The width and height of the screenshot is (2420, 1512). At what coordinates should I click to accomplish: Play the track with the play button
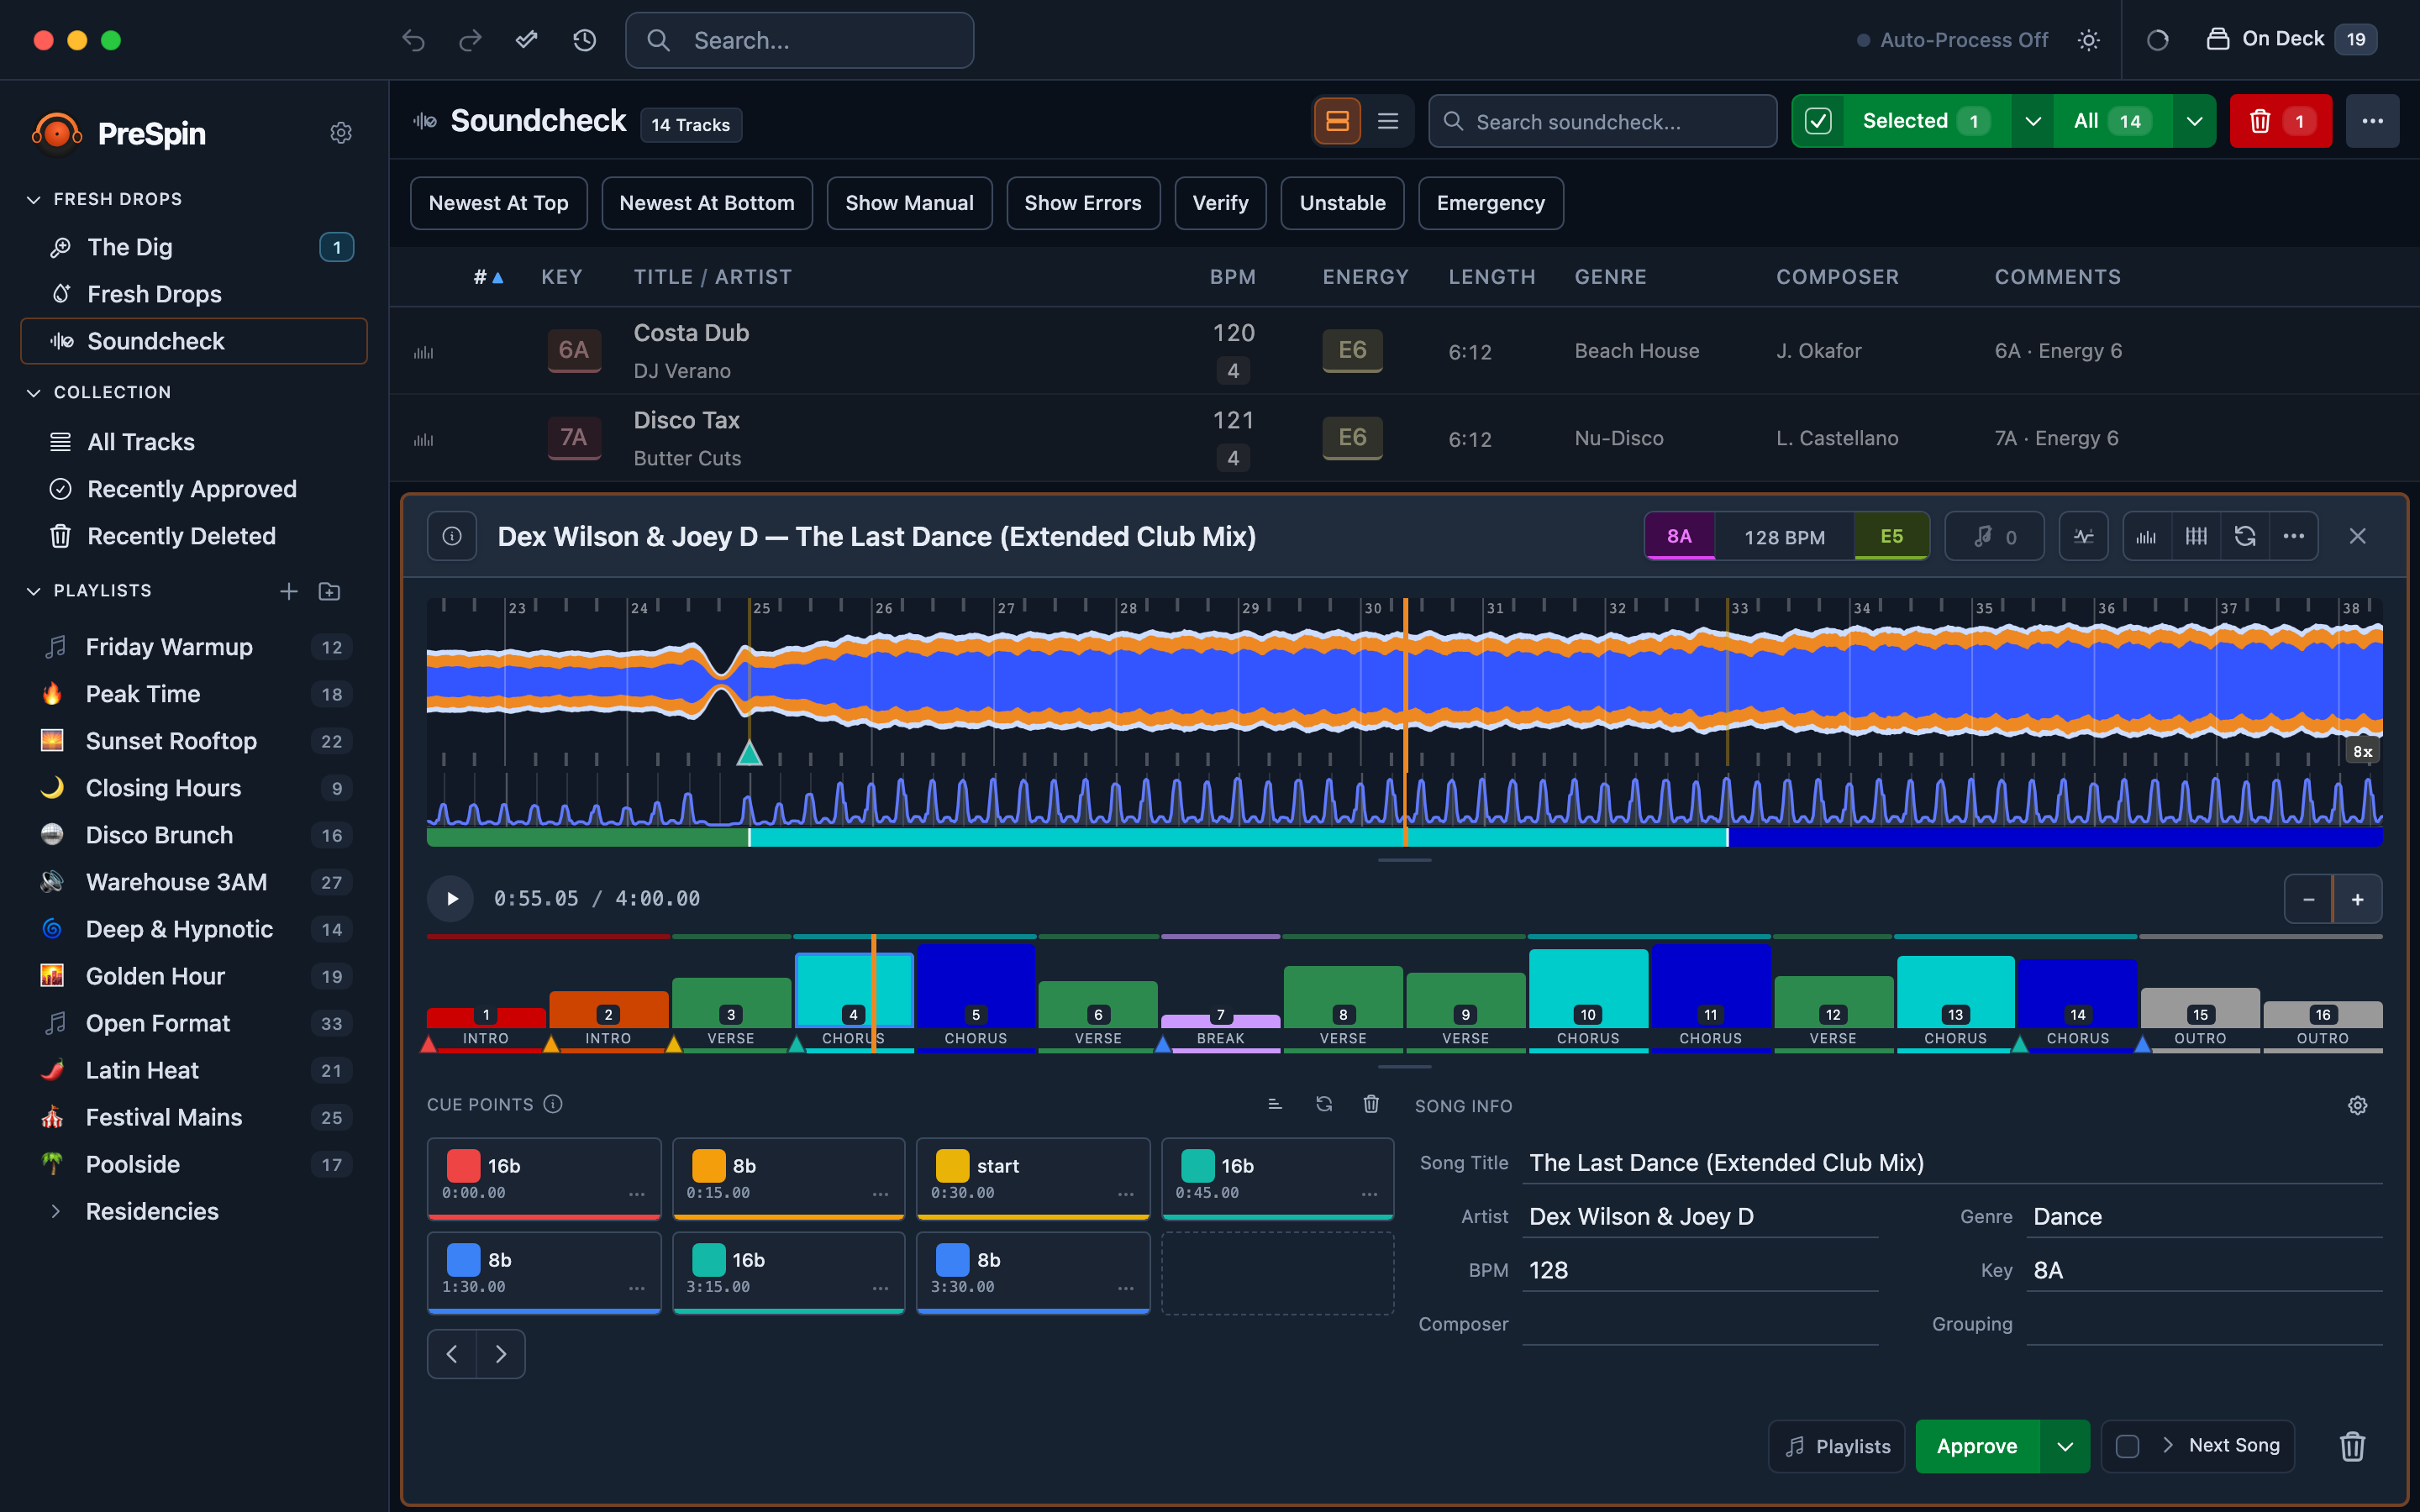click(x=451, y=898)
